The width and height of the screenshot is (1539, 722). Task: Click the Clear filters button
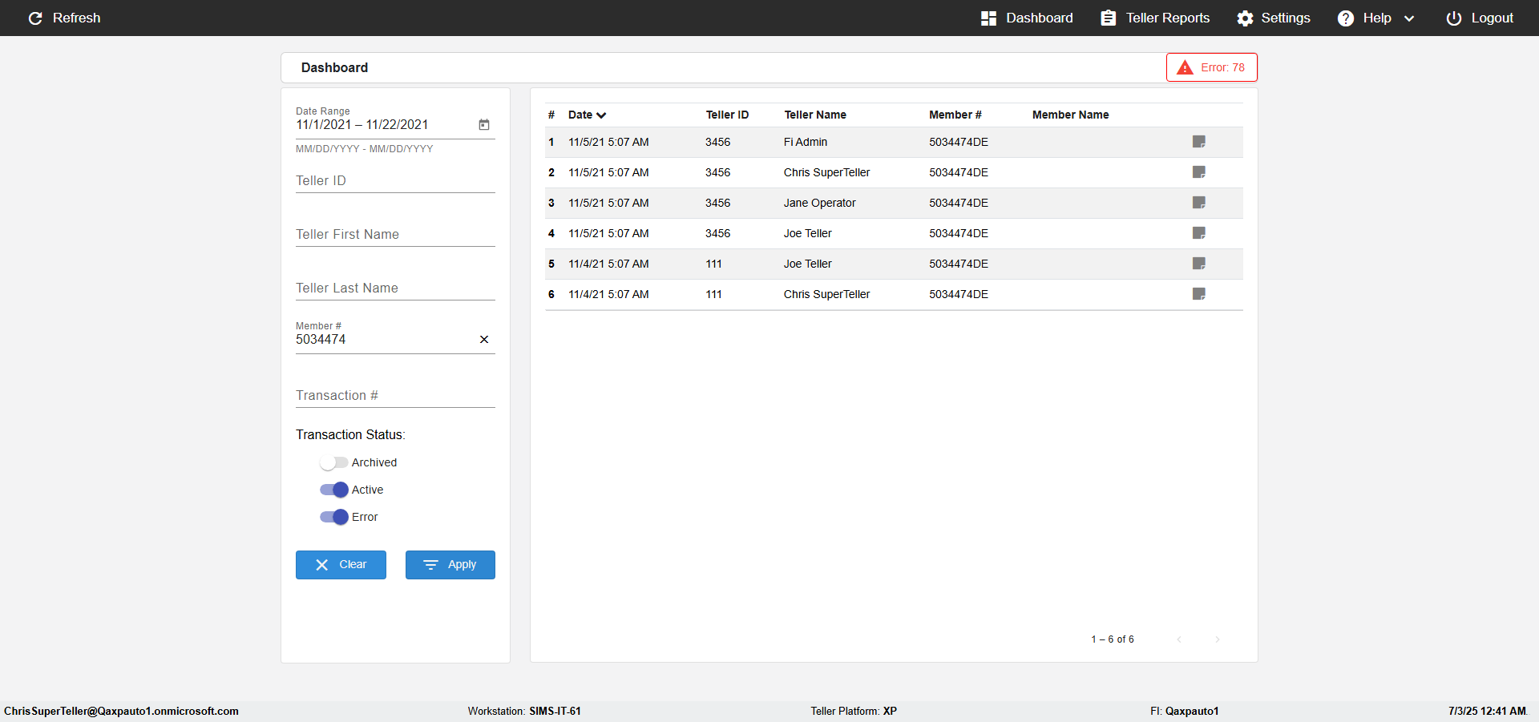(x=341, y=564)
